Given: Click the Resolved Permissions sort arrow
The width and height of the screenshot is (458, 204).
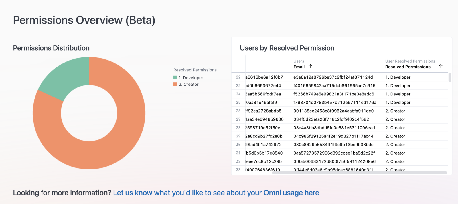Looking at the screenshot, I should (441, 66).
